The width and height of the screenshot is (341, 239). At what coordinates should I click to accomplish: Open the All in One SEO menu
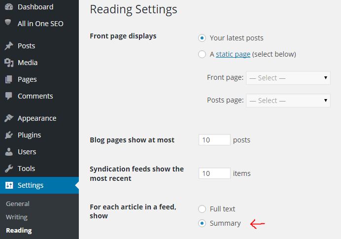[x=40, y=24]
